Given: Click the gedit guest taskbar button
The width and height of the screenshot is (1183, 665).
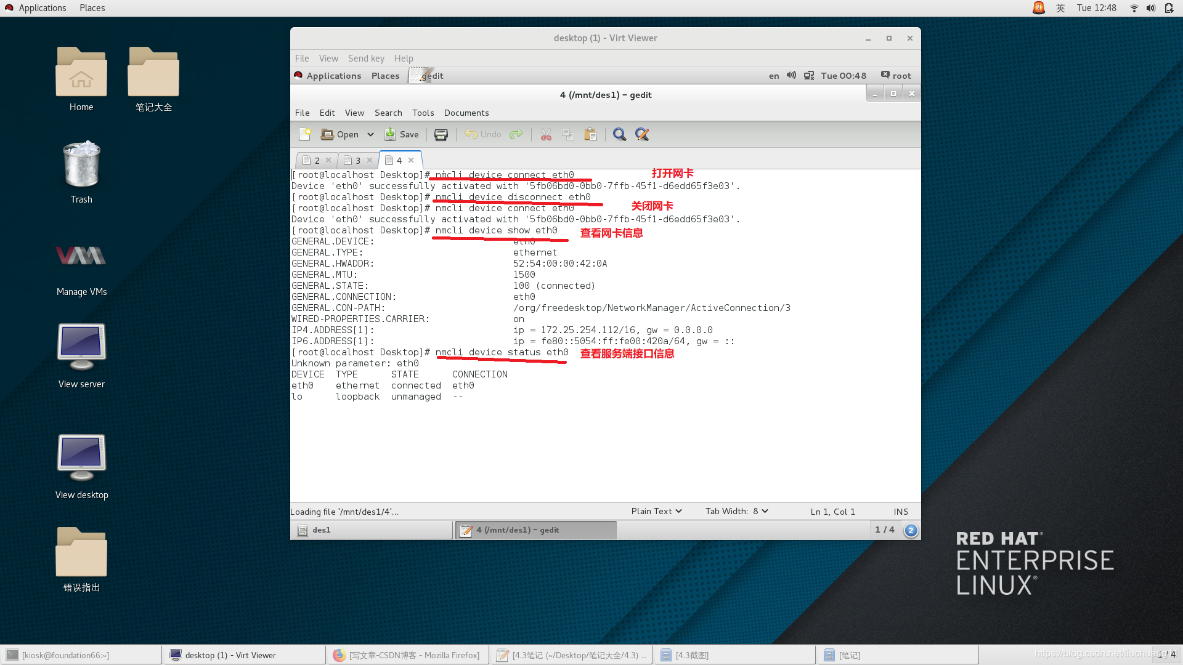Looking at the screenshot, I should coord(535,530).
